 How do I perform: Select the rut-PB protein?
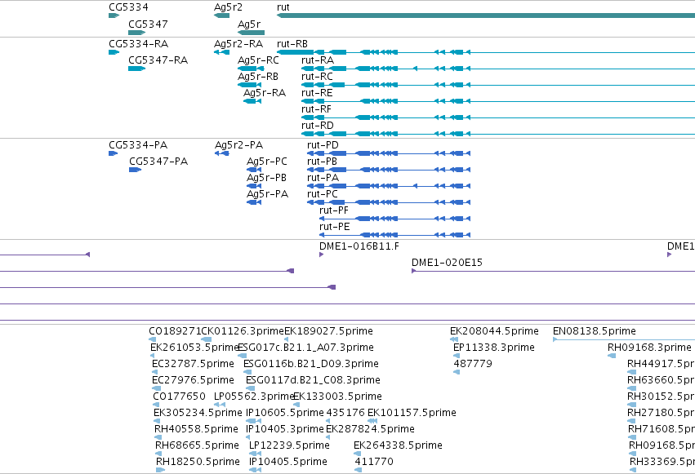389,170
